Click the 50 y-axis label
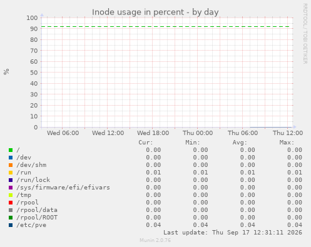This screenshot has width=311, height=247. pos(34,73)
